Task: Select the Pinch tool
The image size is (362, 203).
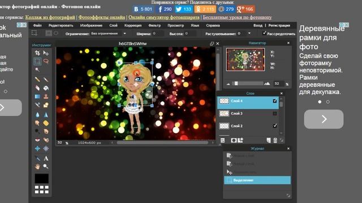Action: 46,148
